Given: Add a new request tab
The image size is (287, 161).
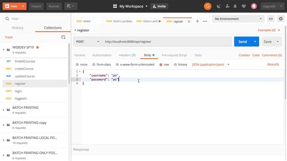Looking at the screenshot, I should tap(197, 21).
